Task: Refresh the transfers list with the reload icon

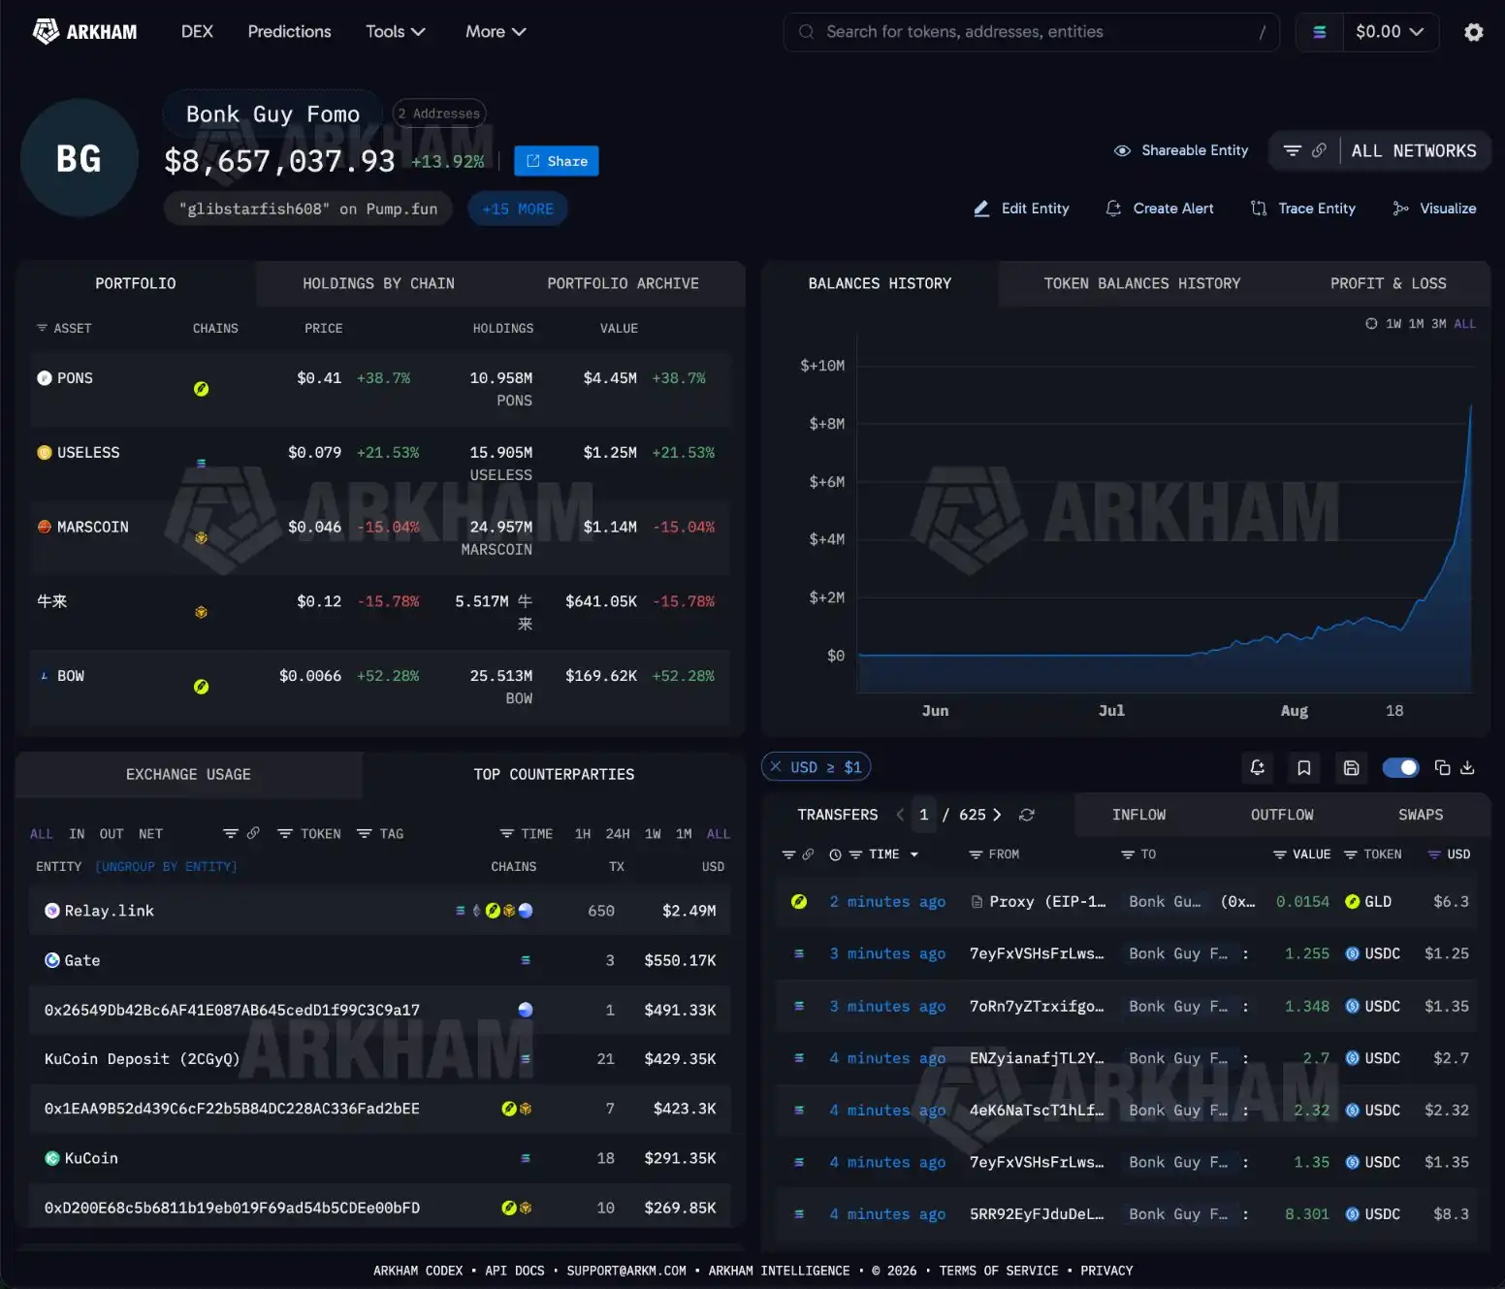Action: coord(1027,815)
